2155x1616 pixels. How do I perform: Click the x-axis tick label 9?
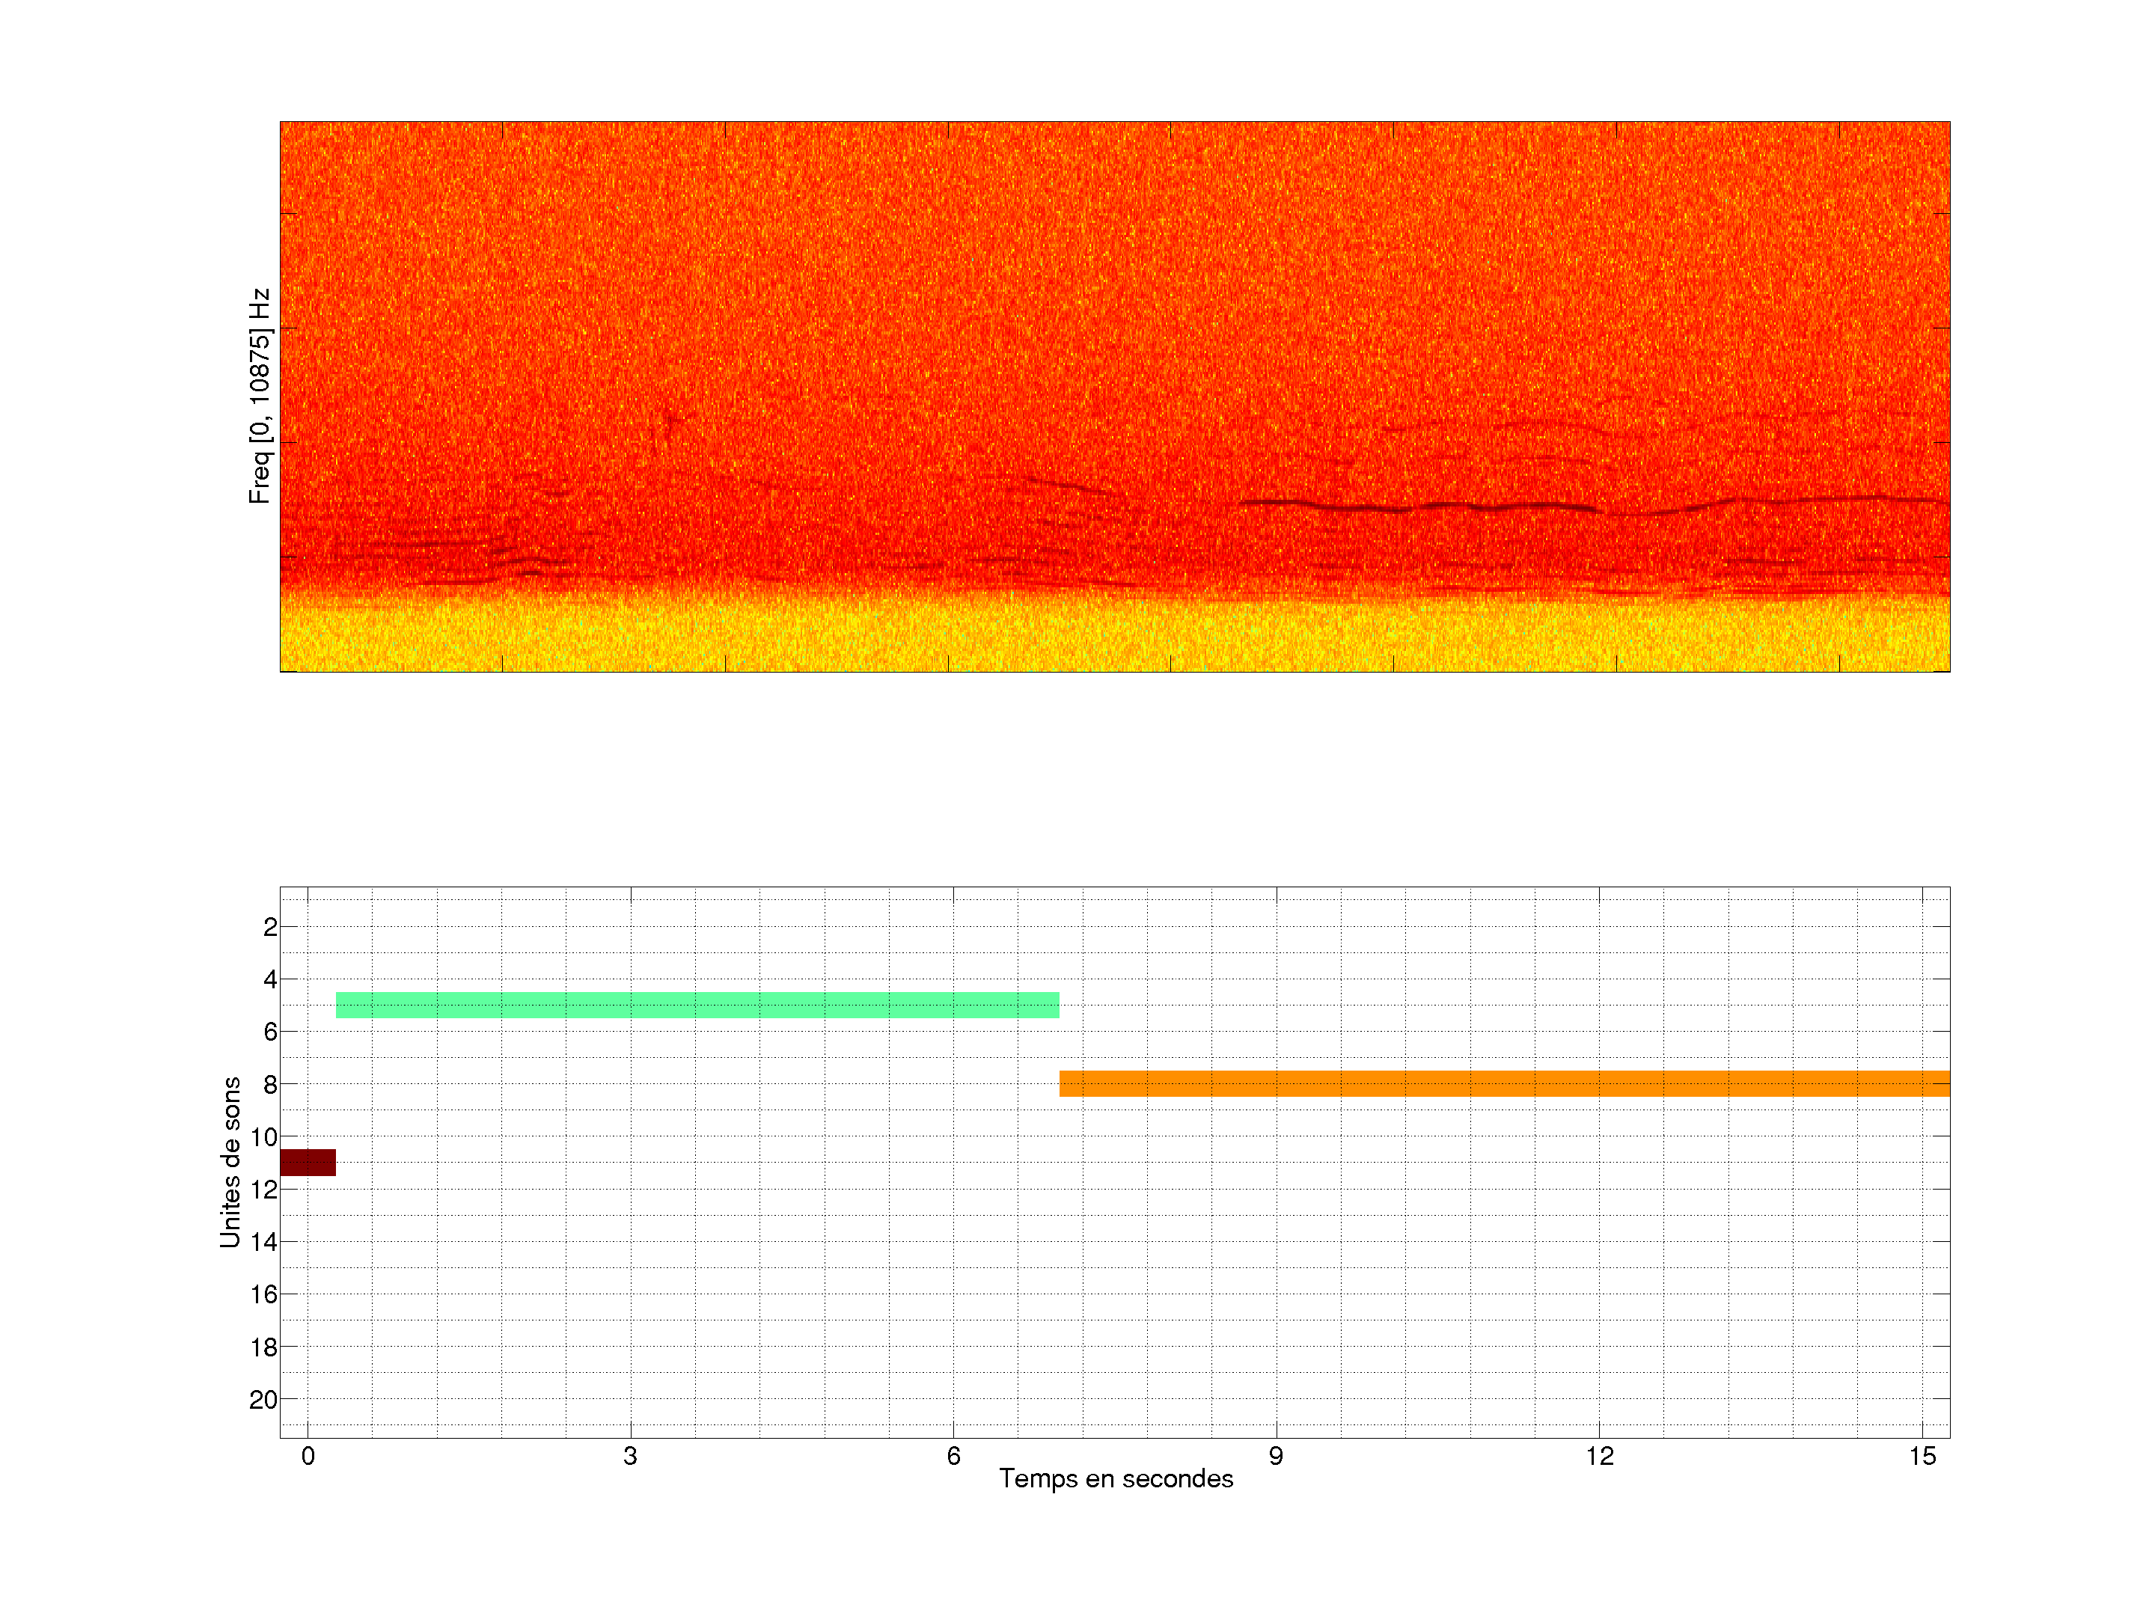coord(1277,1456)
